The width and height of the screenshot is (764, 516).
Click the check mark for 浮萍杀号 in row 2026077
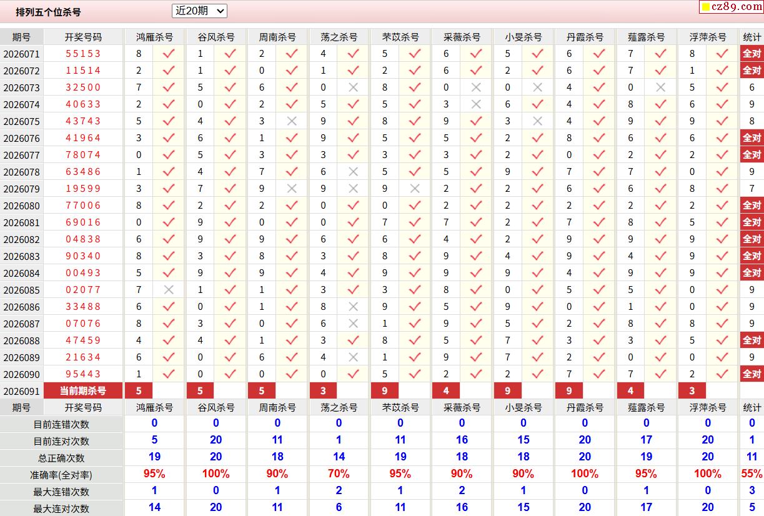pyautogui.click(x=722, y=155)
